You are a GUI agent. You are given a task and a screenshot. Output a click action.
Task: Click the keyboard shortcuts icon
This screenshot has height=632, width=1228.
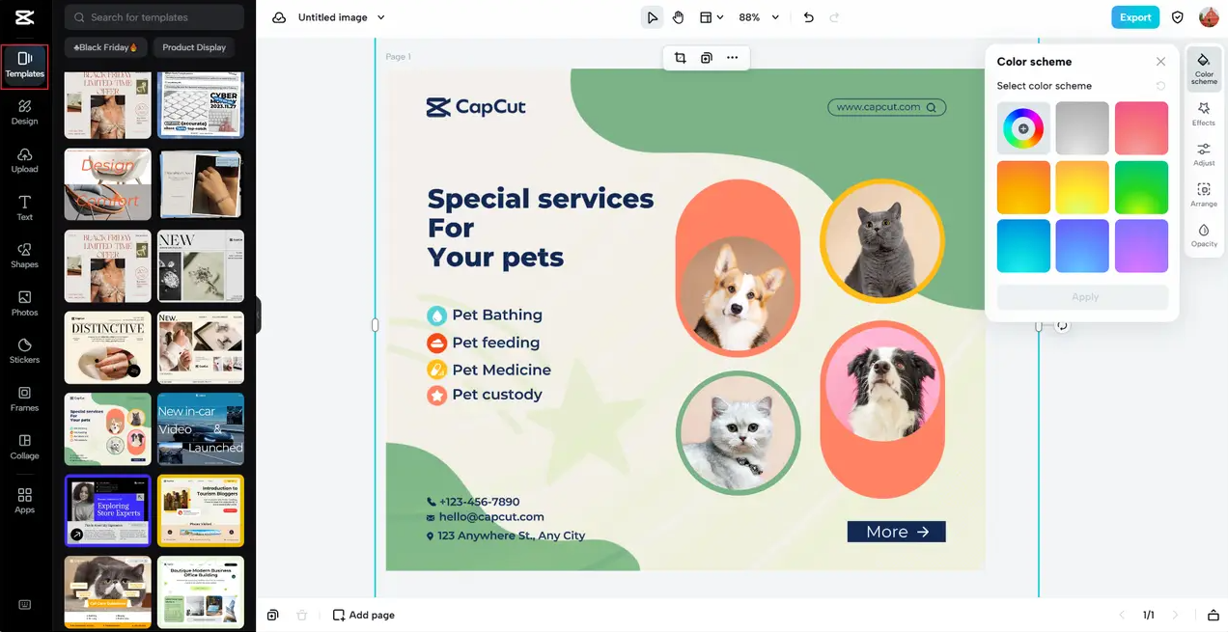click(x=25, y=605)
